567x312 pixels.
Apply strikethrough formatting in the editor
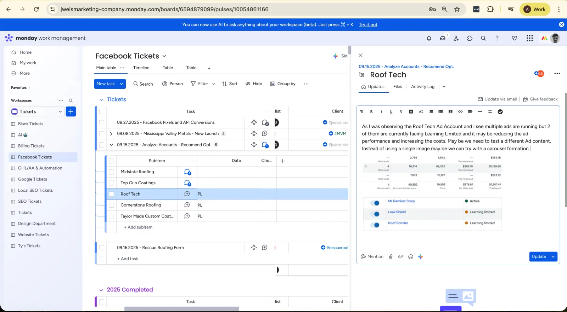coord(401,112)
